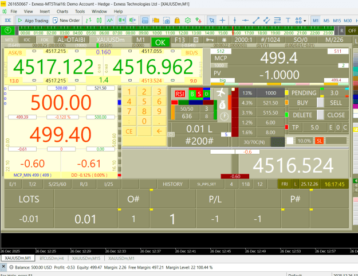
Task: Open the Insert menu
Action: coord(45,11)
